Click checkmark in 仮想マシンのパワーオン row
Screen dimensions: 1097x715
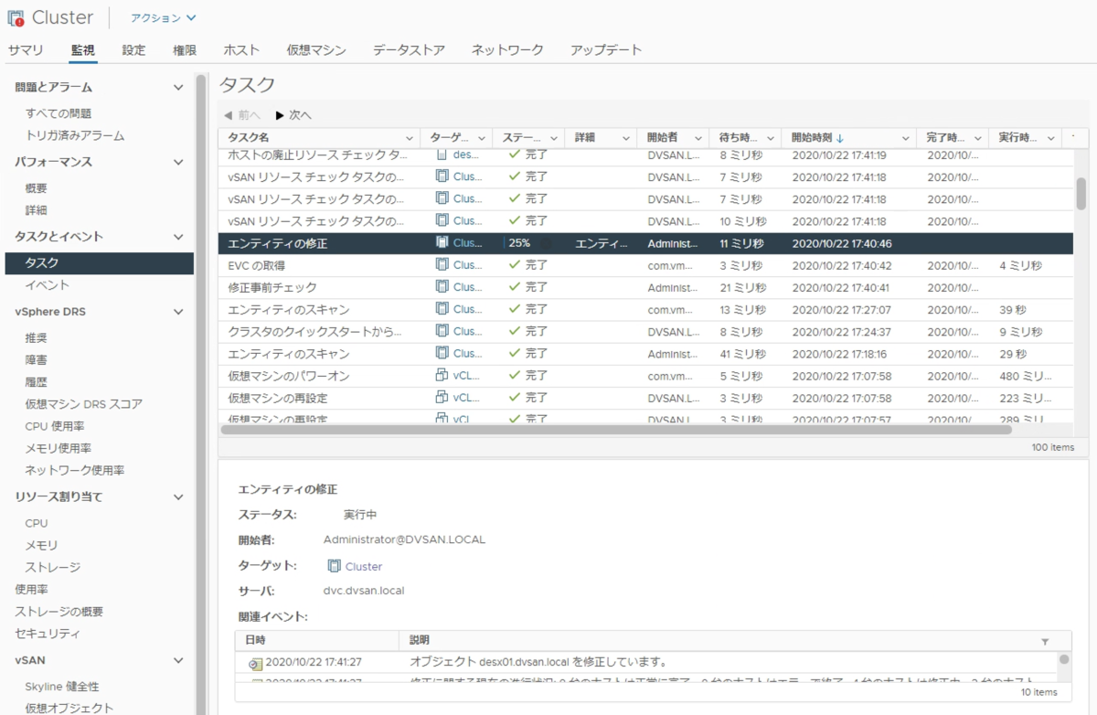click(x=514, y=376)
